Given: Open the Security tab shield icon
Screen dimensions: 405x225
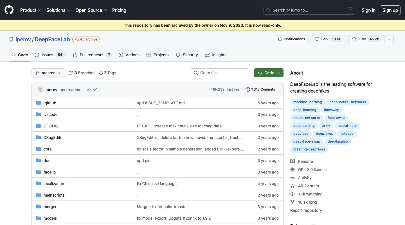Looking at the screenshot, I should tap(178, 55).
